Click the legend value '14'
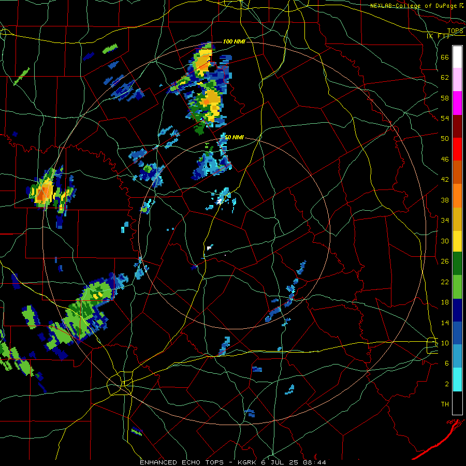 (x=445, y=323)
